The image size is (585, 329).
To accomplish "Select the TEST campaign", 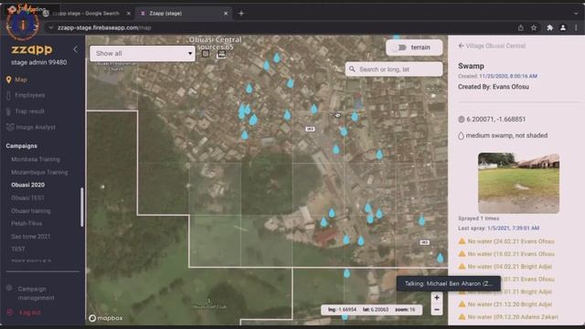I will tap(18, 249).
